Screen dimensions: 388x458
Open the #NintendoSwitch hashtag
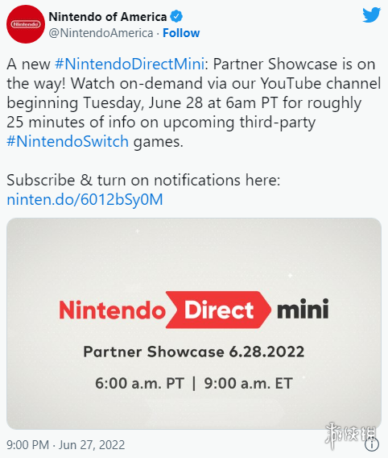pos(68,141)
